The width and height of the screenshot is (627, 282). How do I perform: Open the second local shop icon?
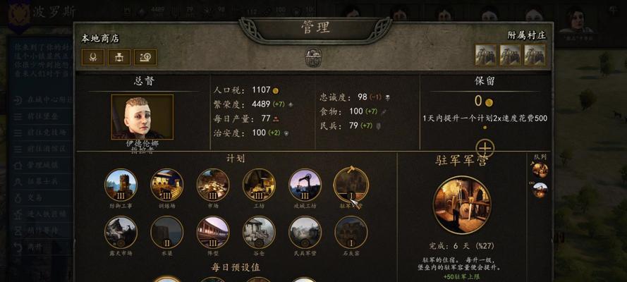pos(119,57)
